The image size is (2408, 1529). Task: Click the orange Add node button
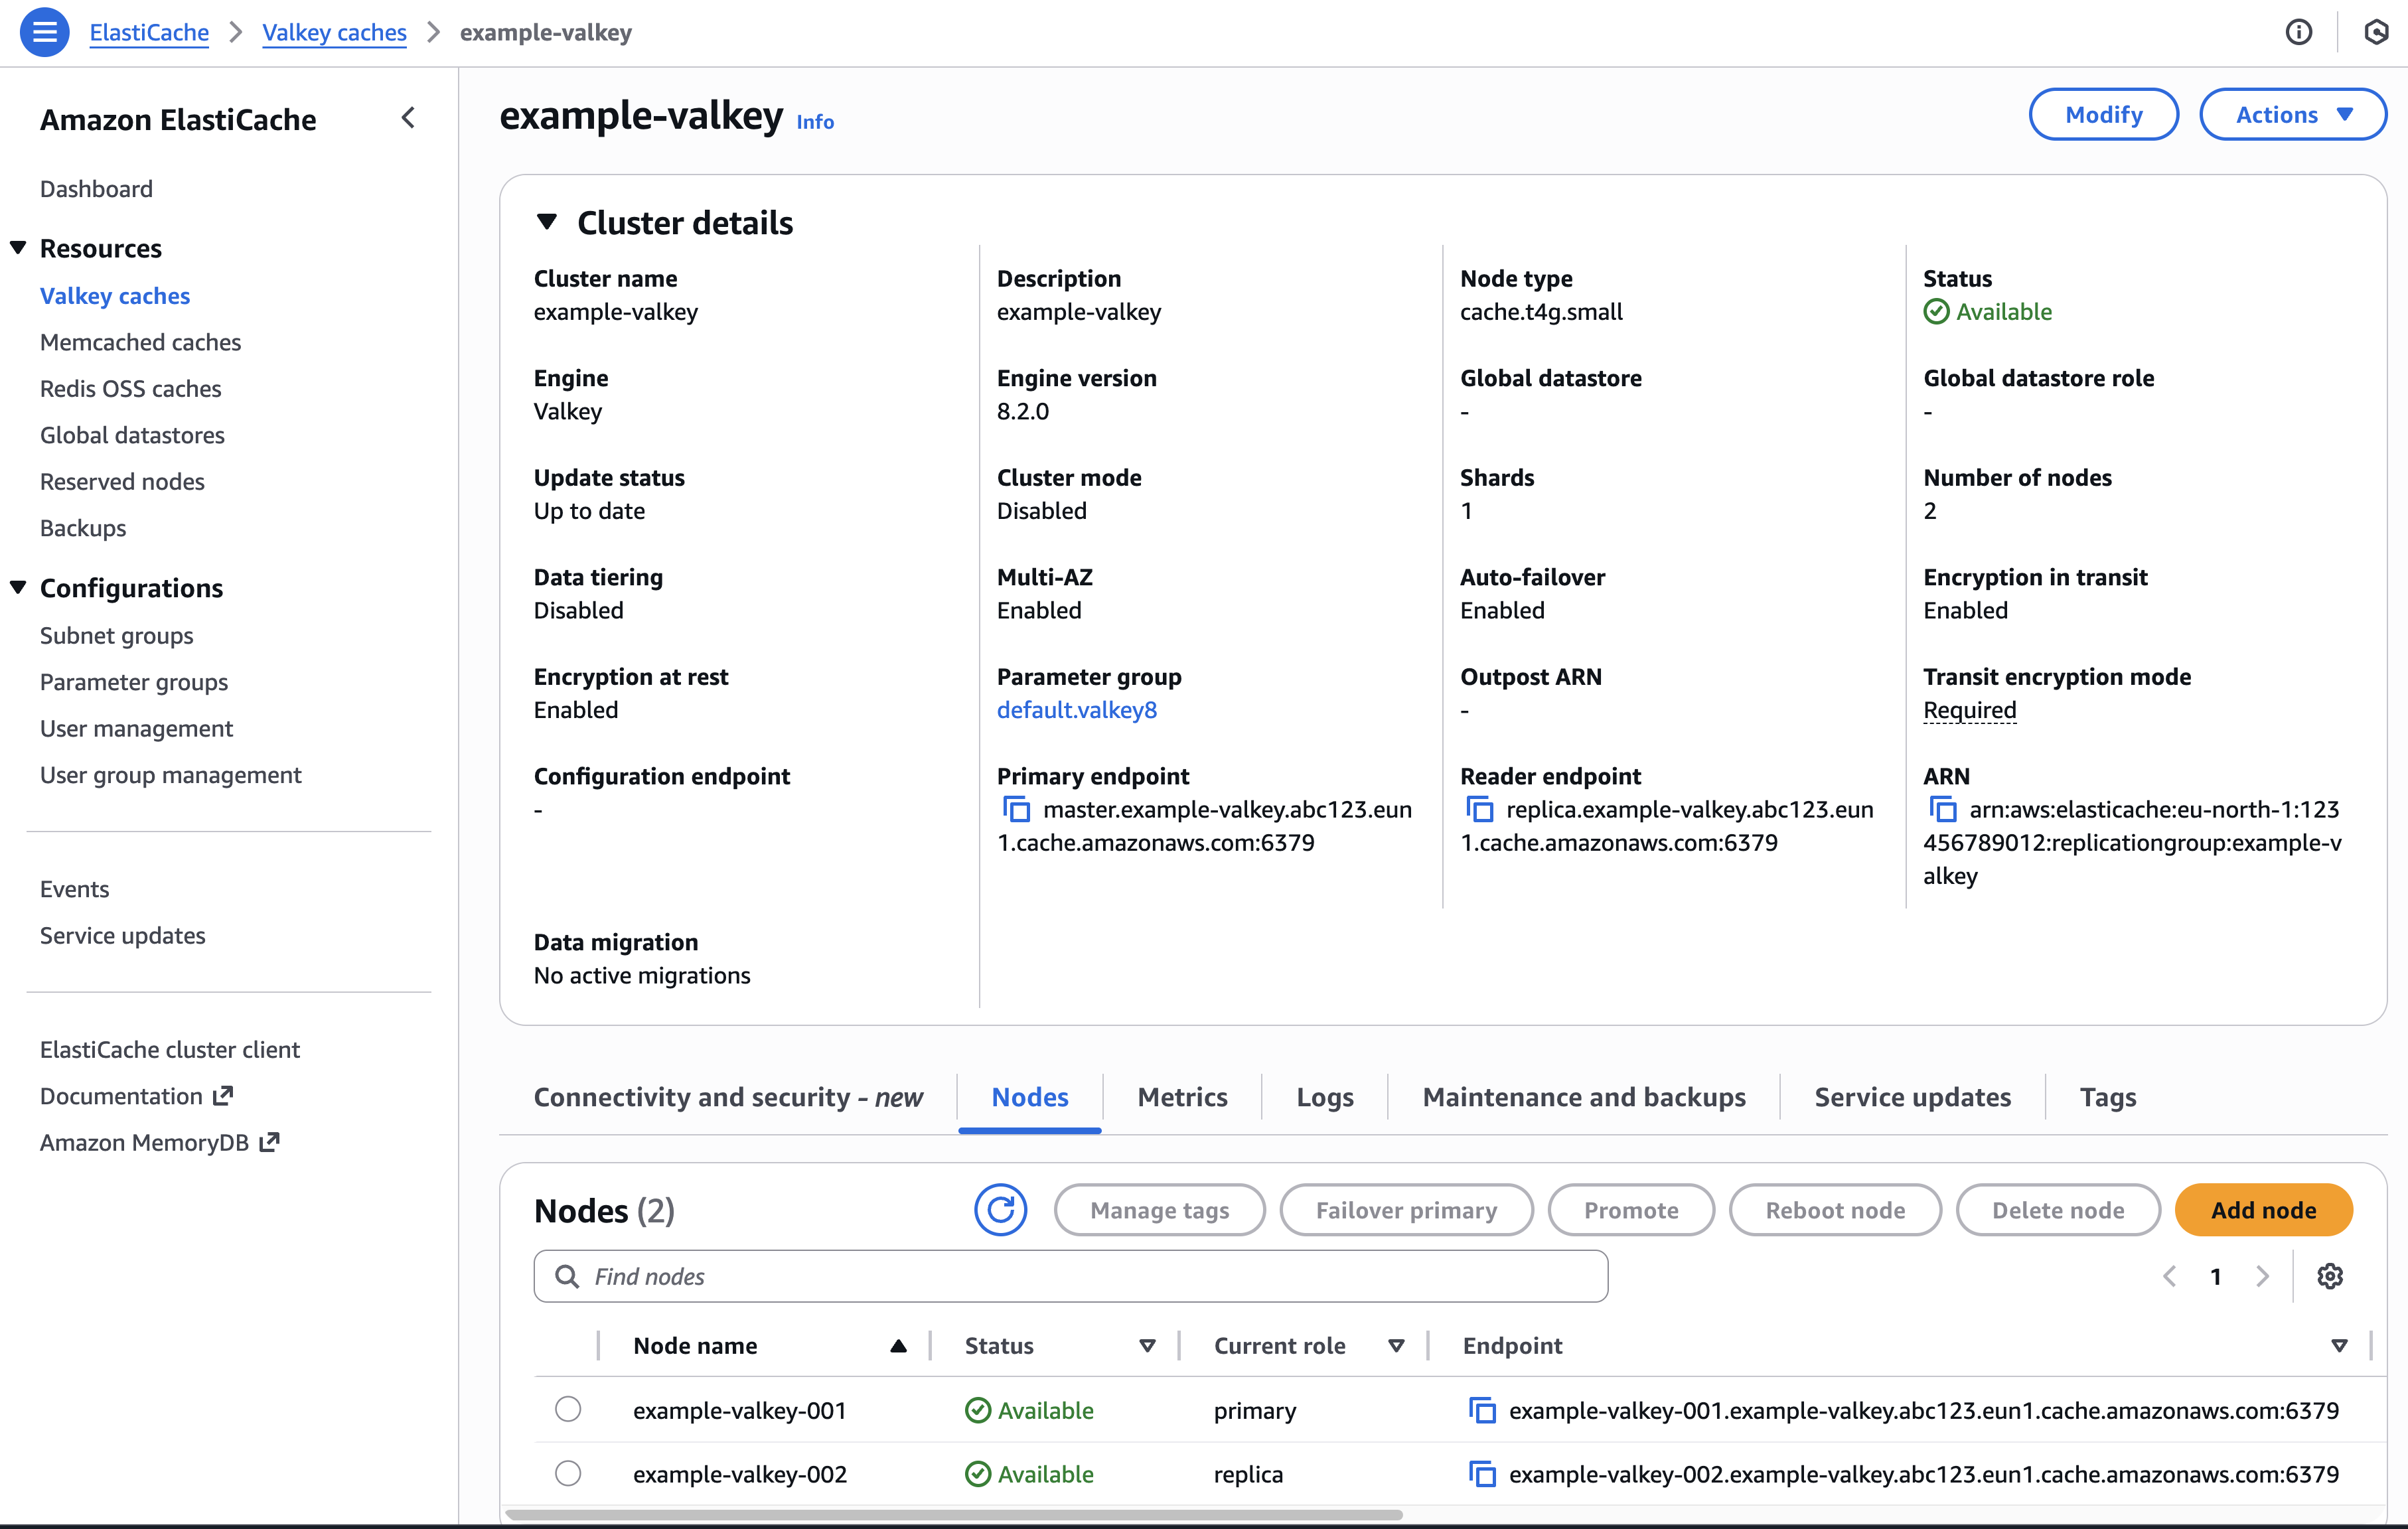[x=2262, y=1210]
